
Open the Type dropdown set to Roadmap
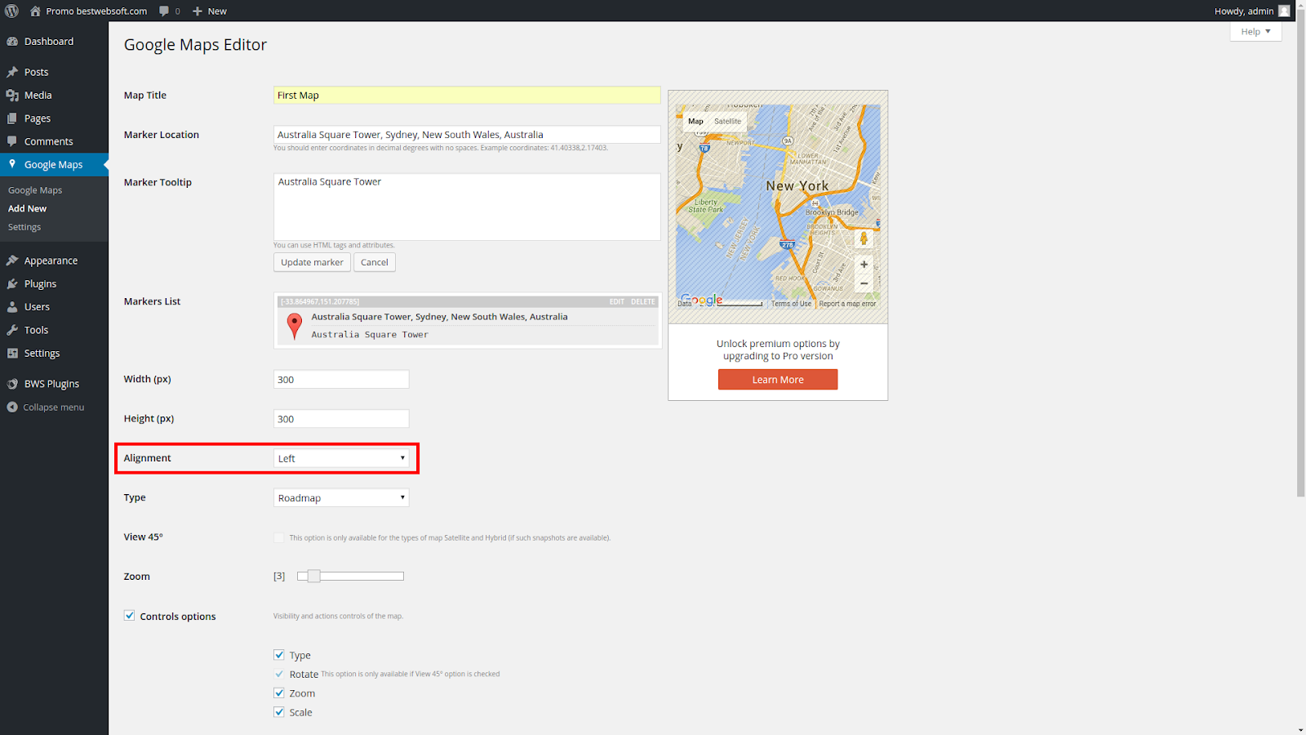click(341, 497)
